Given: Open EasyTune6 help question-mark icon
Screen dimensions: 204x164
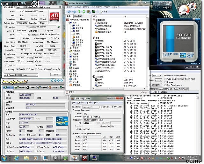Looking at the screenshot, I should coord(58,81).
